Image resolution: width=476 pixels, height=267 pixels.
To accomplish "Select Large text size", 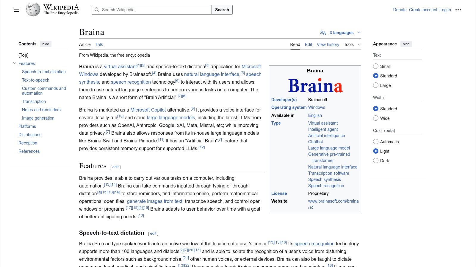I will 376,85.
